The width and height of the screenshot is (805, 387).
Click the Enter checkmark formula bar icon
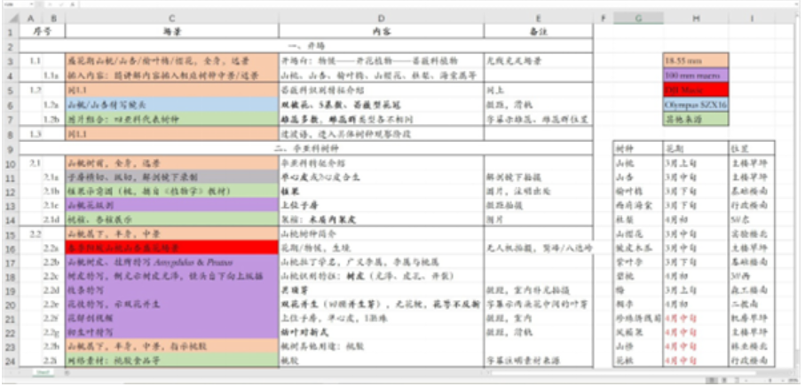coord(60,4)
